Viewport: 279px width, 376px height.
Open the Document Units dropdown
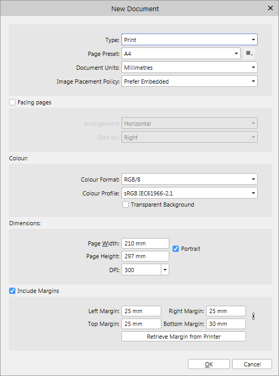tap(190, 68)
